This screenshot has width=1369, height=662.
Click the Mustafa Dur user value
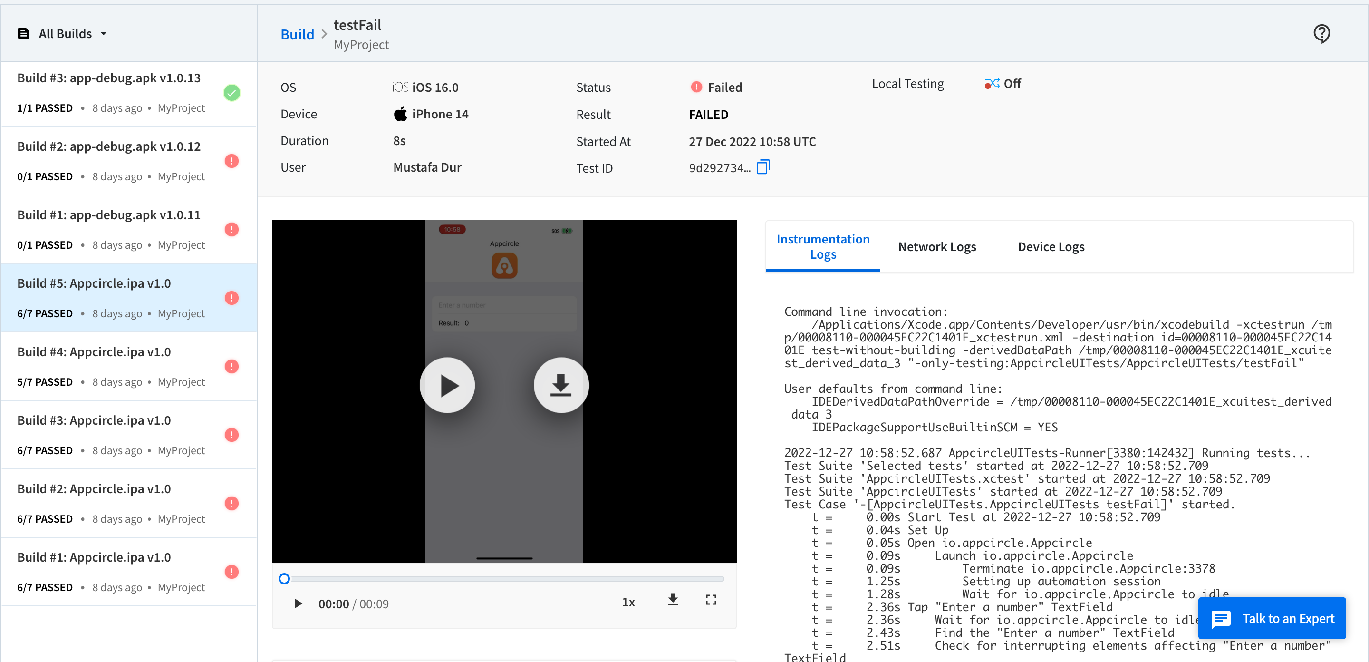(x=427, y=167)
